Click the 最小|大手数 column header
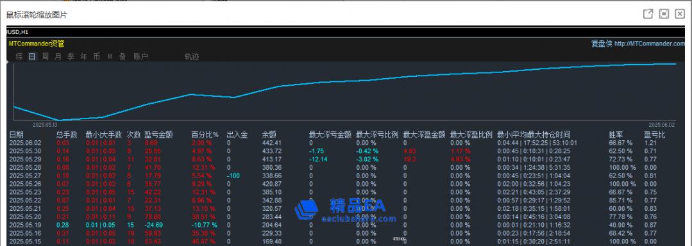The width and height of the screenshot is (692, 246). click(103, 135)
